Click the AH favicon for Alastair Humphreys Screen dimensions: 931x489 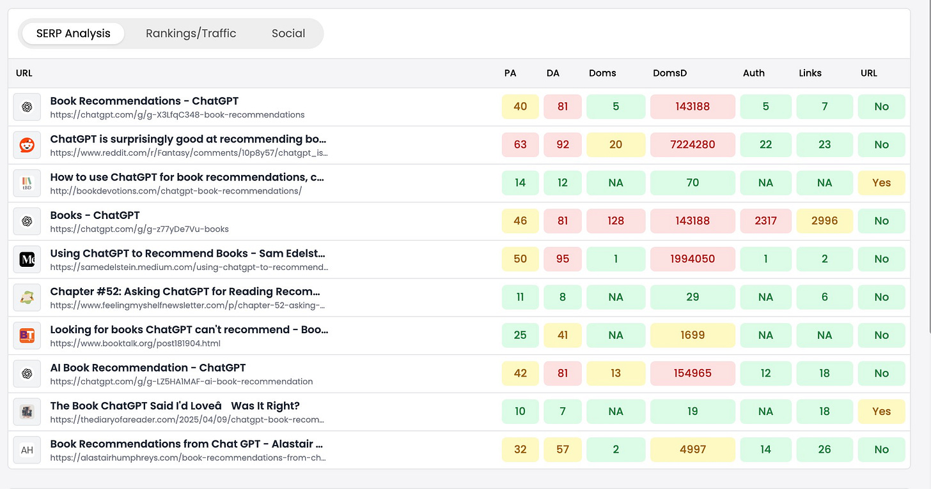(x=27, y=450)
